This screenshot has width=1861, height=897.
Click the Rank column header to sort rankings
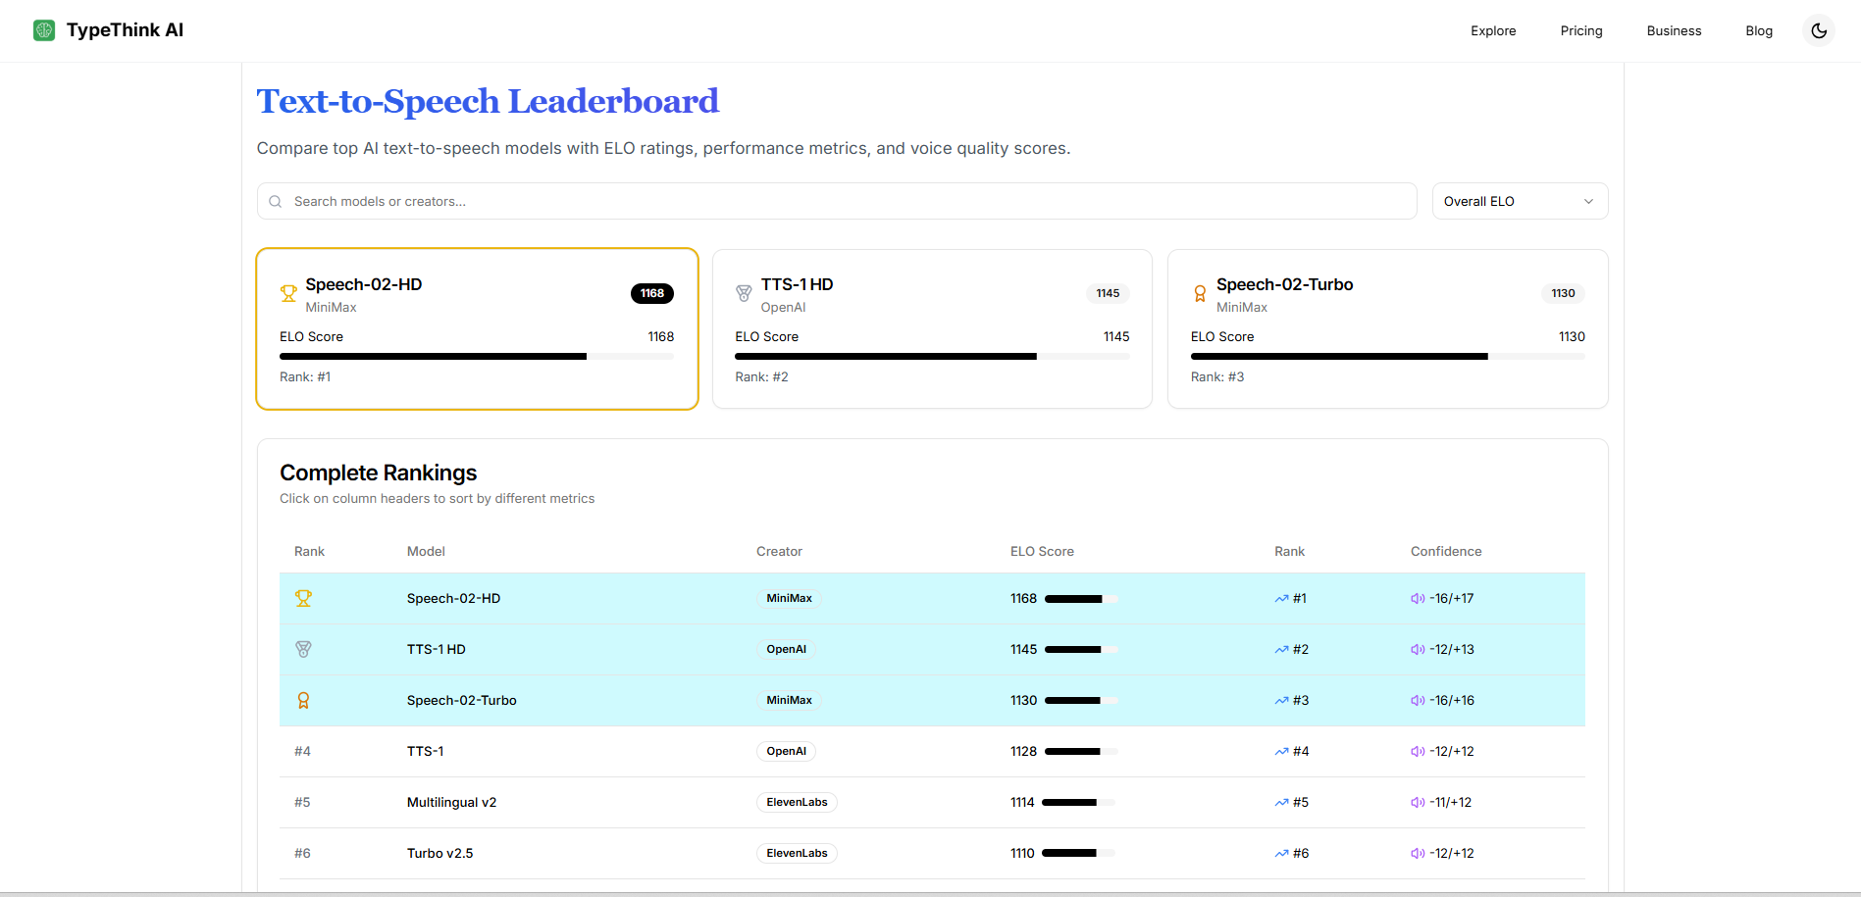308,551
